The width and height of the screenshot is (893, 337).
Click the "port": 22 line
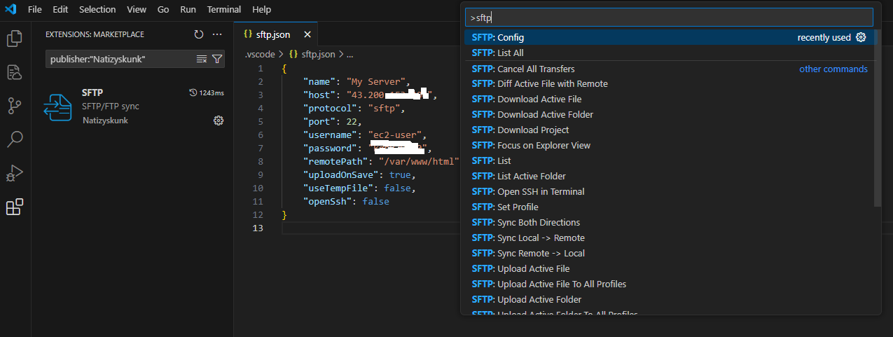point(332,121)
